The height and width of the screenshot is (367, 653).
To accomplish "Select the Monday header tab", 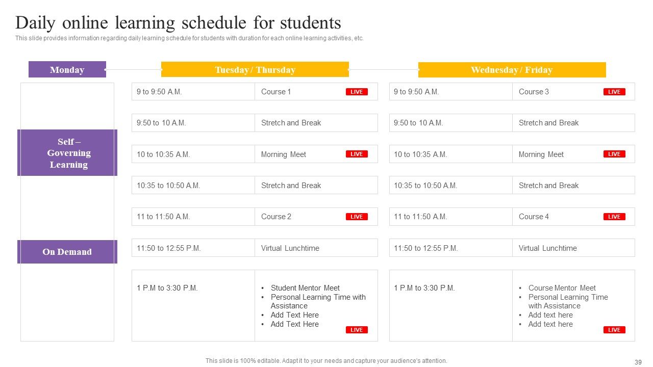I will tap(67, 69).
